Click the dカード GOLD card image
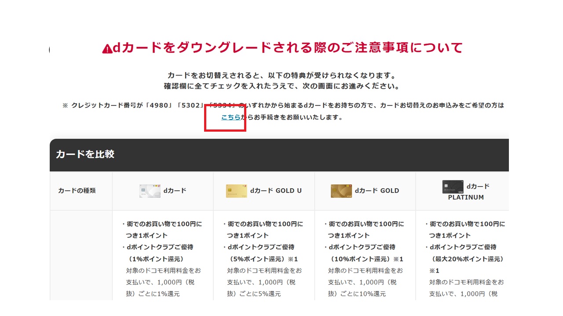The width and height of the screenshot is (563, 316). click(x=341, y=191)
